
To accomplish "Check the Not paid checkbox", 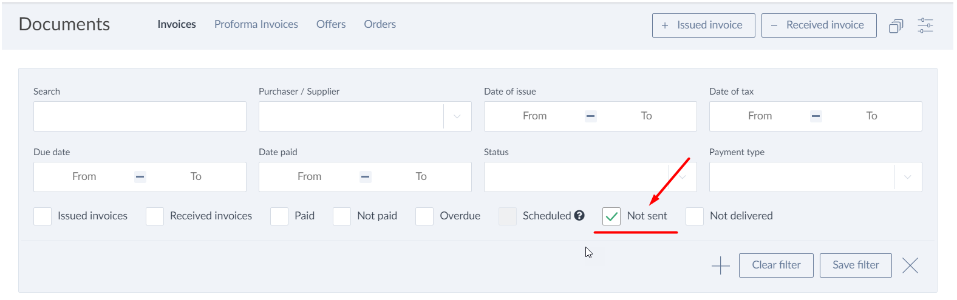I will 342,216.
